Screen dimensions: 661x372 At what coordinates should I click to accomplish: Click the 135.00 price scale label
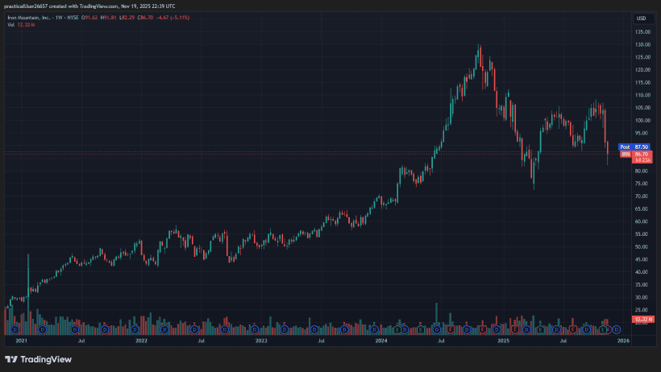(x=642, y=32)
